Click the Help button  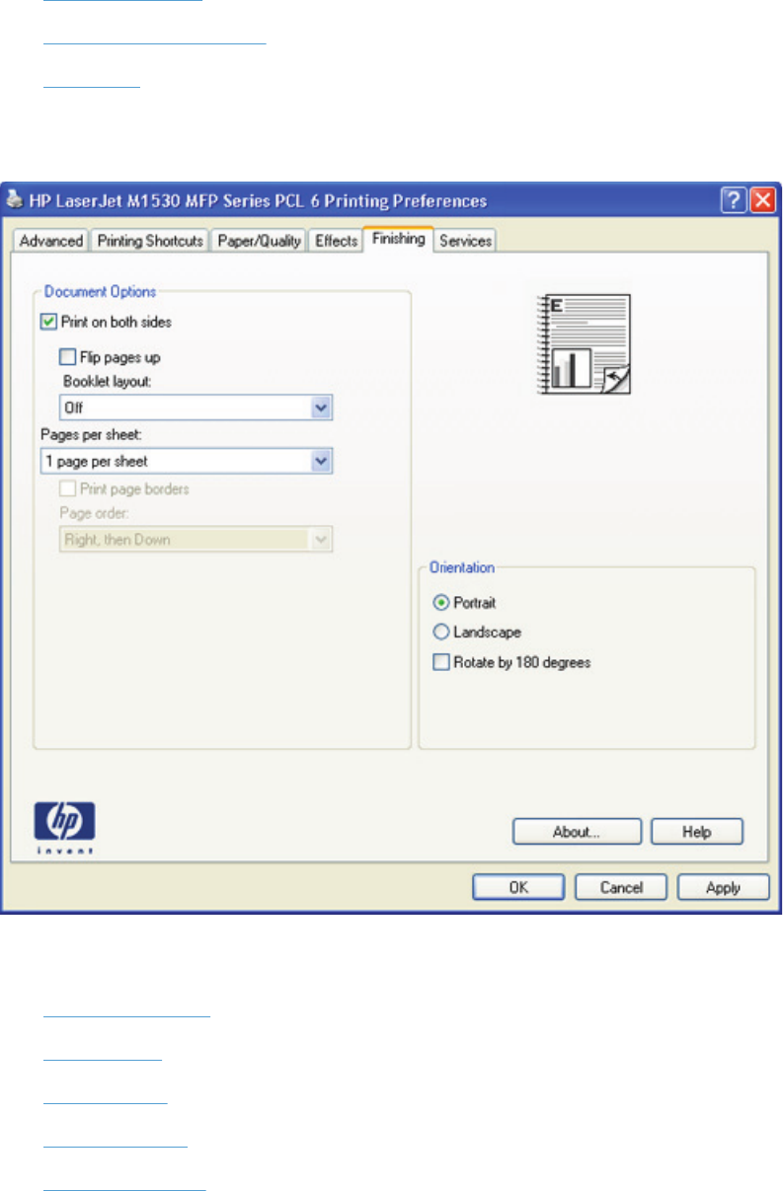[697, 832]
